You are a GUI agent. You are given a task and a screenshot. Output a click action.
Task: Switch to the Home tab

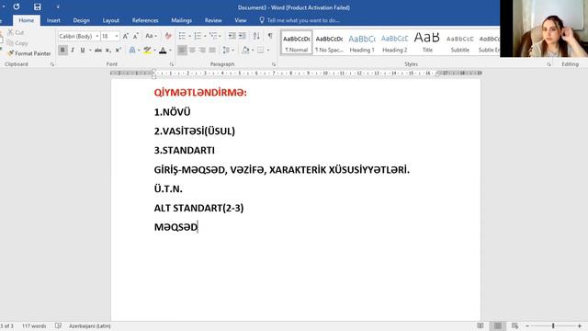(27, 20)
